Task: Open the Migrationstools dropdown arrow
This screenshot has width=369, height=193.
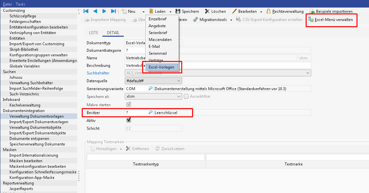Action: (231, 20)
